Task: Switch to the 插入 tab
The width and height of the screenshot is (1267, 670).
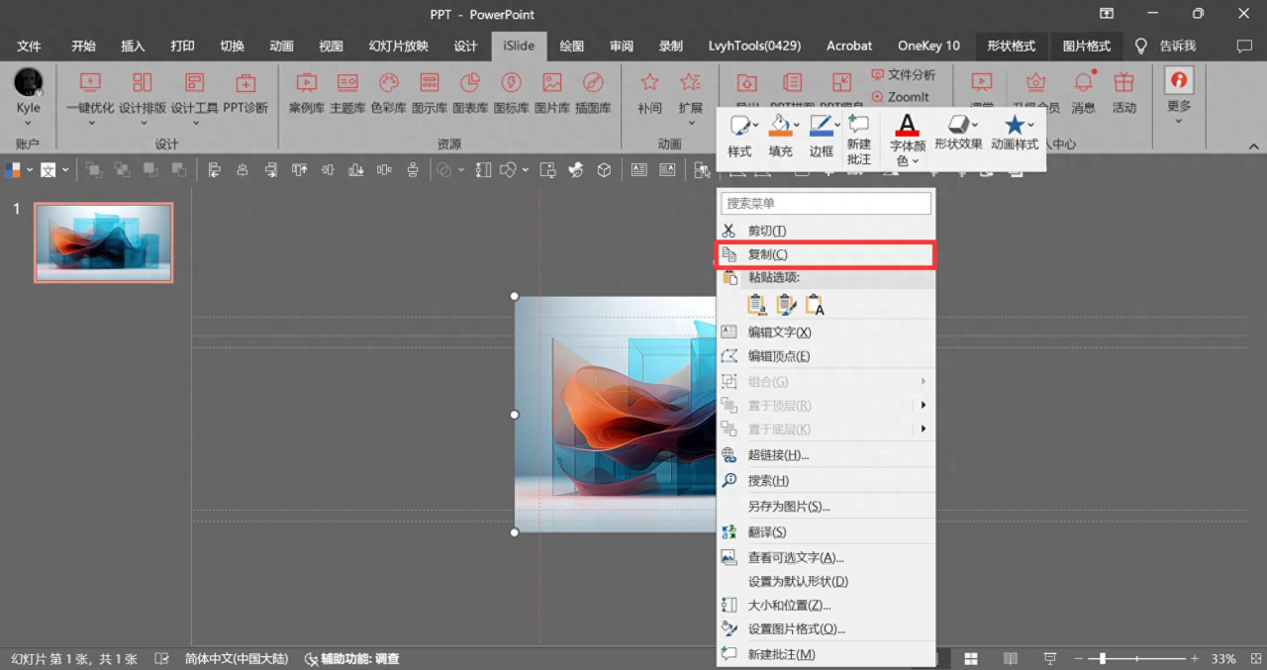Action: [x=133, y=46]
